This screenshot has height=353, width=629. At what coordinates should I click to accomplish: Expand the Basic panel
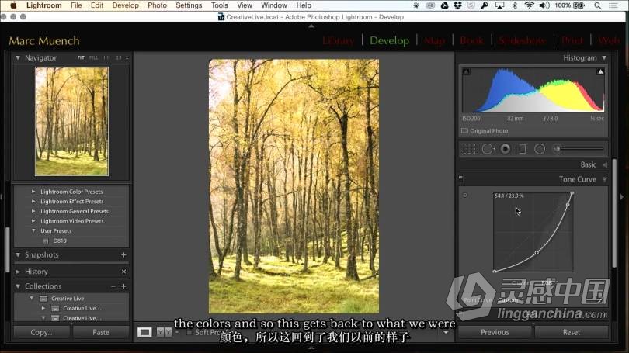605,164
